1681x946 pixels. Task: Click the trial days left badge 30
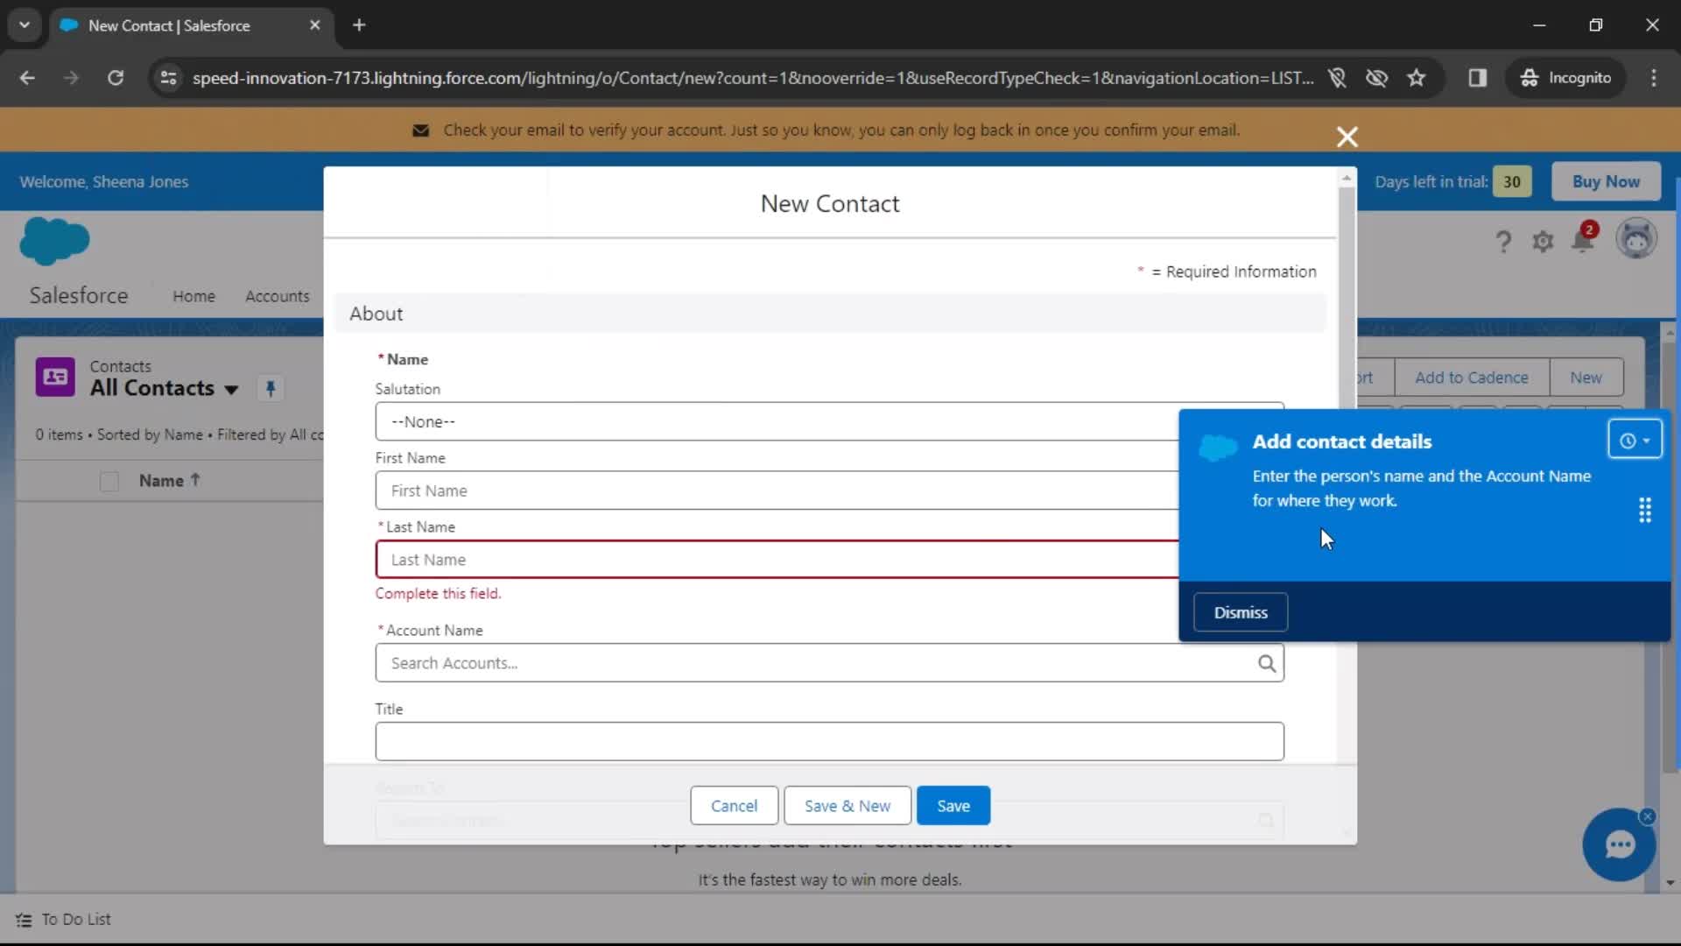coord(1511,181)
